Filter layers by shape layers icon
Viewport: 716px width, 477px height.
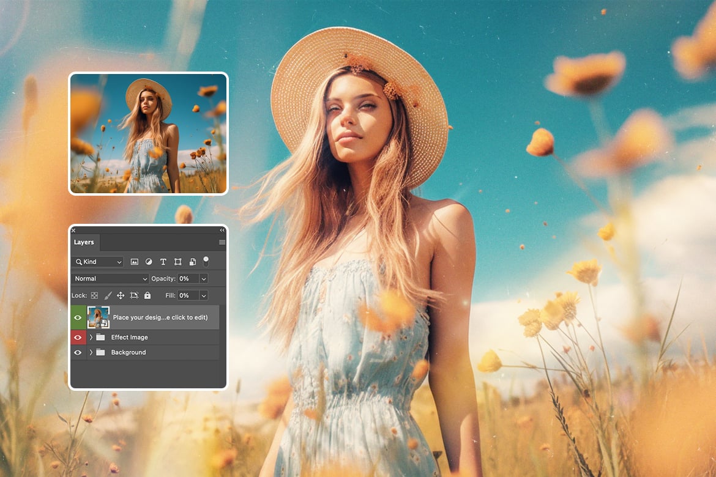[177, 262]
